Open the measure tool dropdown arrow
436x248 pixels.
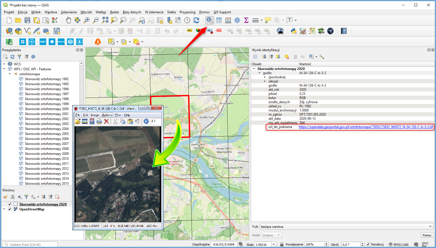click(x=262, y=20)
